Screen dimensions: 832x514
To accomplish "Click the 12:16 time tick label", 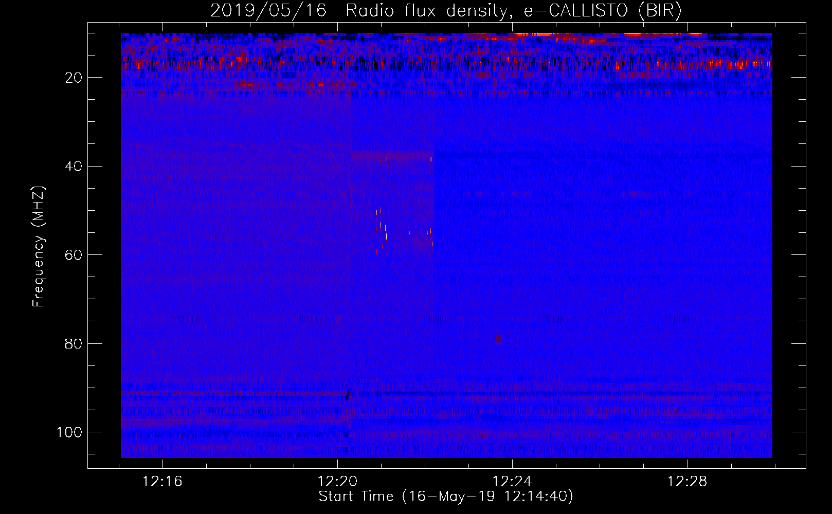I will [162, 482].
